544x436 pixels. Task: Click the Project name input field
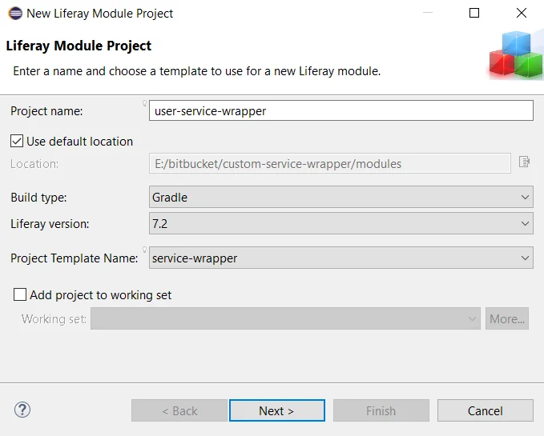pyautogui.click(x=341, y=111)
